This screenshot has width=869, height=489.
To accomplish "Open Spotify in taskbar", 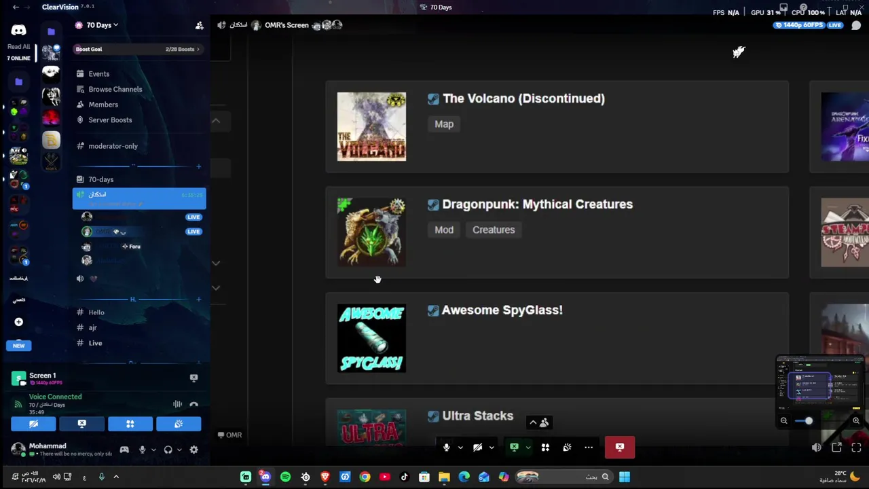I will [x=285, y=477].
